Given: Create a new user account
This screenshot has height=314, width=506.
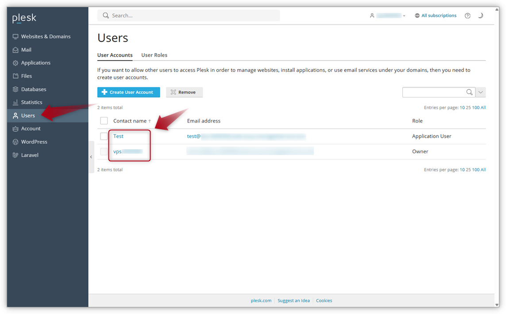Looking at the screenshot, I should [128, 92].
